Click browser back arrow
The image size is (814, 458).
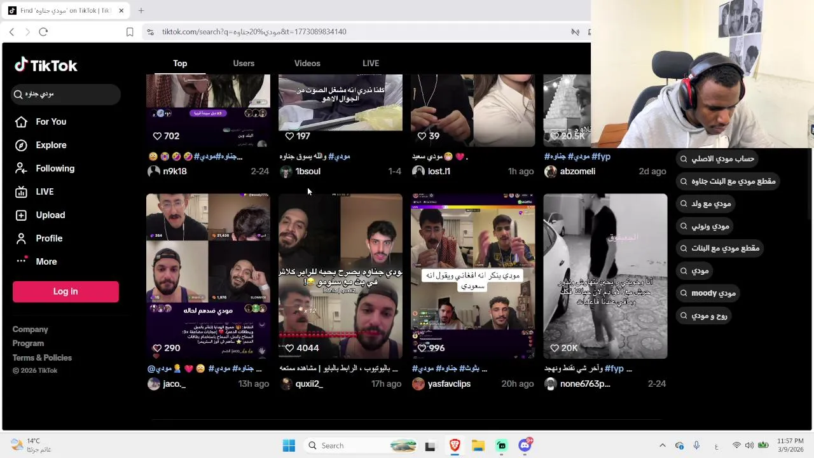(x=11, y=32)
